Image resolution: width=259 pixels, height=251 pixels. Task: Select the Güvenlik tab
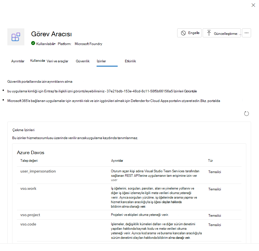click(83, 61)
